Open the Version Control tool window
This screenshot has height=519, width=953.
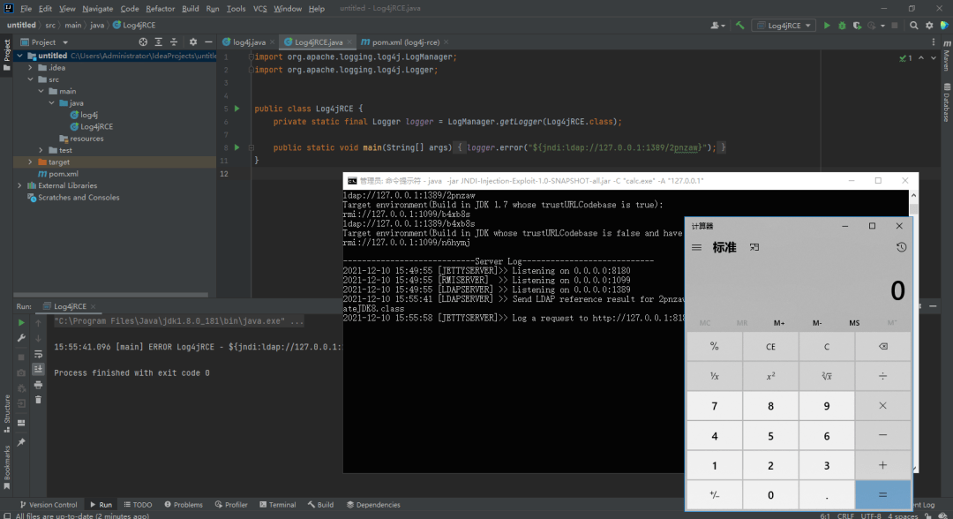click(48, 504)
